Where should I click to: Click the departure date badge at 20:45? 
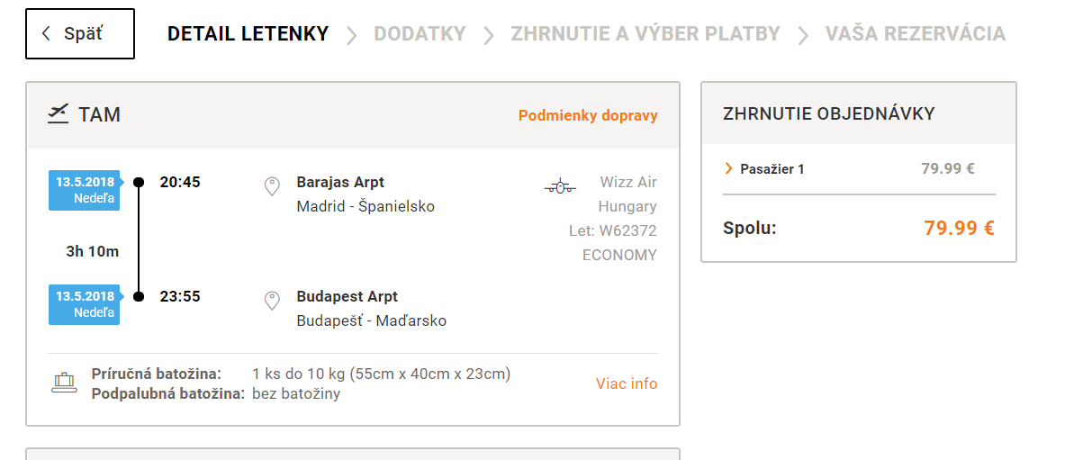[x=86, y=190]
